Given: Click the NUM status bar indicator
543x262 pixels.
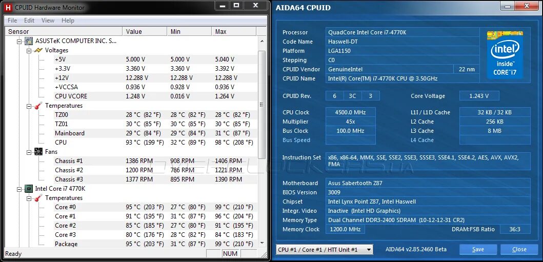Looking at the screenshot, I should (x=230, y=254).
